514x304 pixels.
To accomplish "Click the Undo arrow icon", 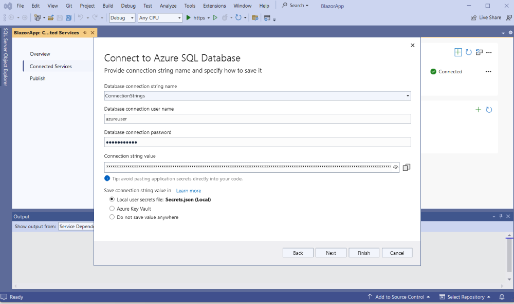I will tap(80, 17).
